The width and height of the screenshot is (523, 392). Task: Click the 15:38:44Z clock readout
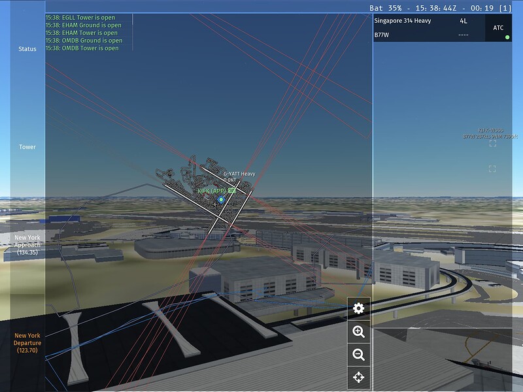tap(436, 8)
